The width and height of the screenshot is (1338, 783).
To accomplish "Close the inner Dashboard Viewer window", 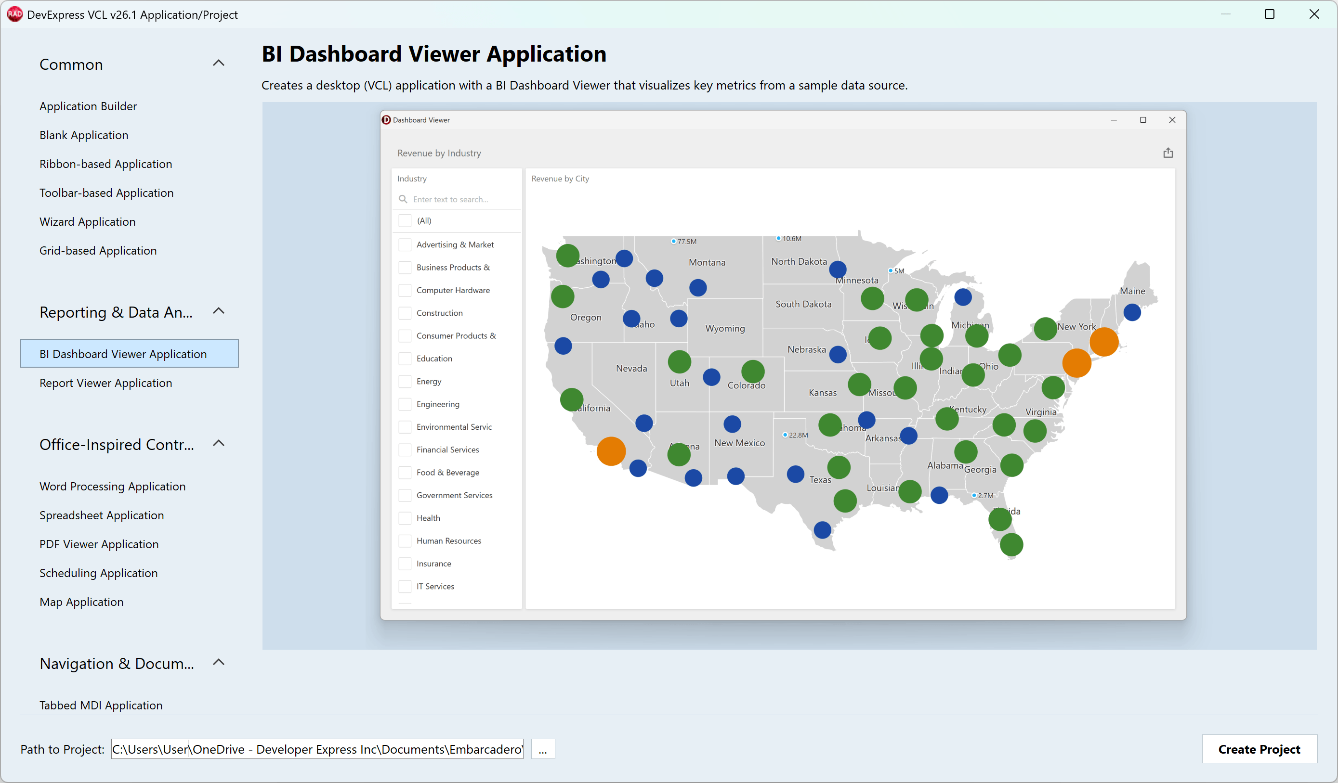I will pyautogui.click(x=1172, y=120).
